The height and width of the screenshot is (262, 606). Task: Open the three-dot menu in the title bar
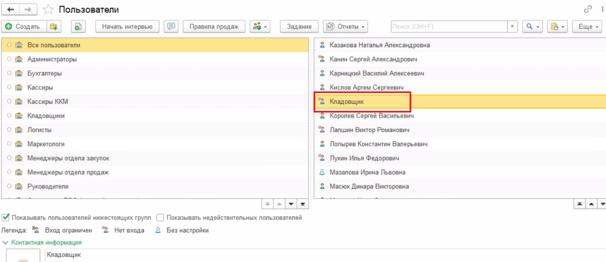(602, 9)
